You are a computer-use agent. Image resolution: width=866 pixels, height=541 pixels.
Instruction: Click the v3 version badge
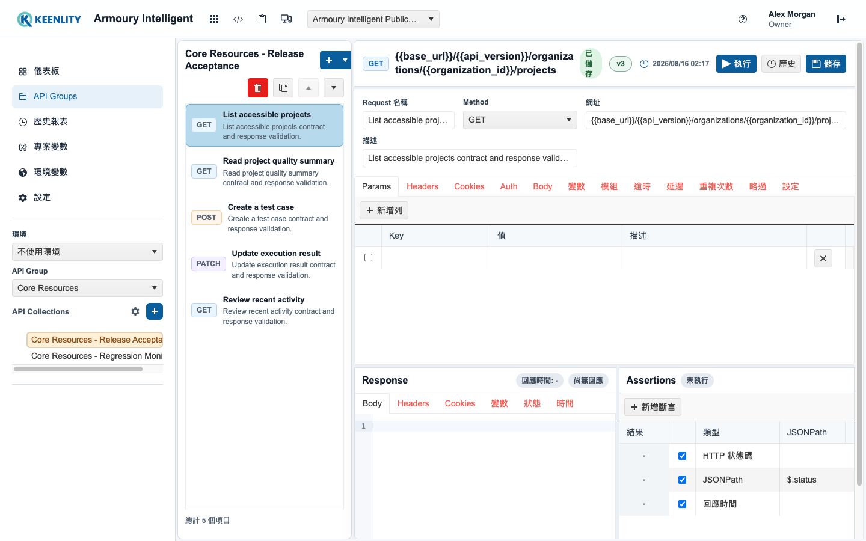(x=621, y=64)
